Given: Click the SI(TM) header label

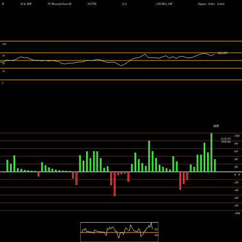Looking at the screenshot, I should 92,4.
